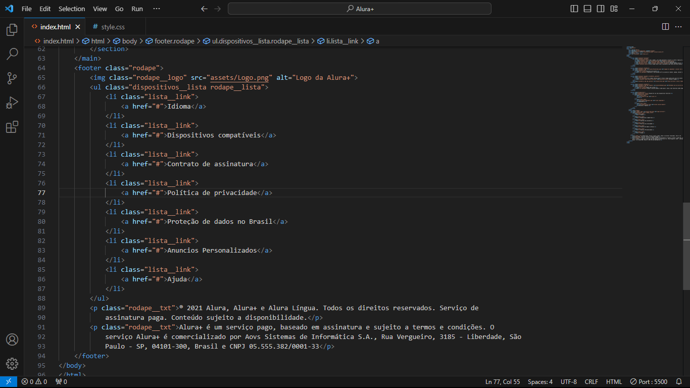Viewport: 690px width, 388px height.
Task: Click the ports forwarded status item
Action: pyautogui.click(x=61, y=382)
